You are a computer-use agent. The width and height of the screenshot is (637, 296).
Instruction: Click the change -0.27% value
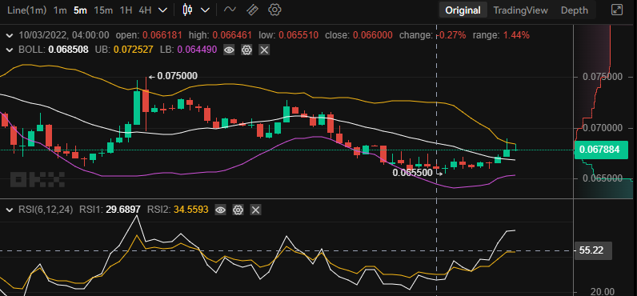click(451, 36)
